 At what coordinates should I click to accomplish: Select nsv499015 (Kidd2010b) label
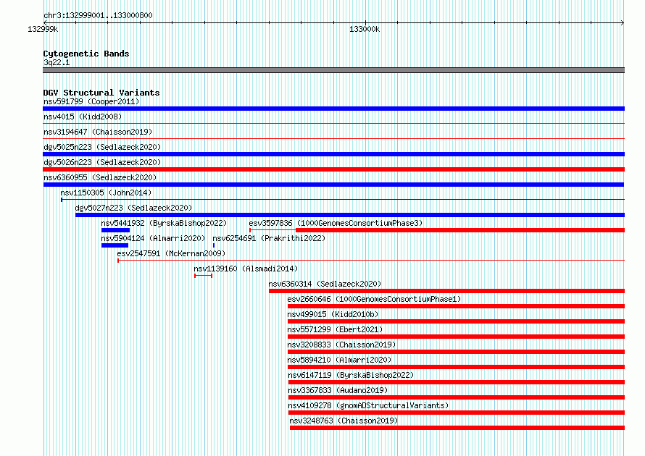pyautogui.click(x=333, y=314)
